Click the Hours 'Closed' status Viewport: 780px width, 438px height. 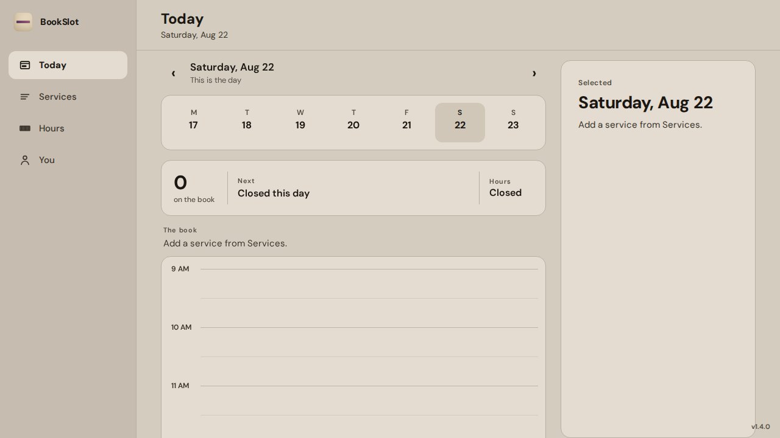(505, 193)
